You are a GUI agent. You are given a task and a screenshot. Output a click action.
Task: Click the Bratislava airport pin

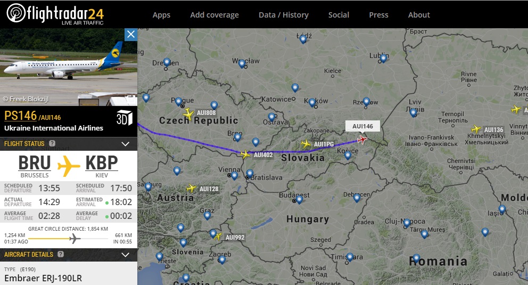click(250, 174)
